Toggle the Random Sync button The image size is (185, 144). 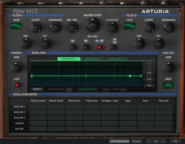click(x=17, y=85)
